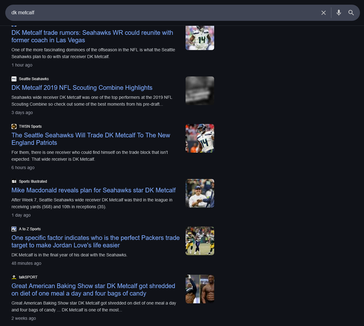
Task: Click the TWSN Sports source favicon
Action: (x=13, y=126)
